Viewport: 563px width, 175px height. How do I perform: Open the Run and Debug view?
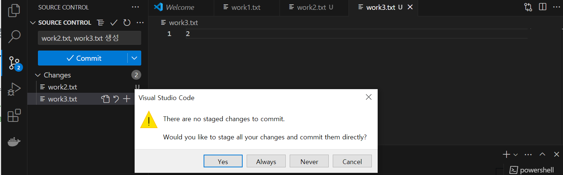tap(14, 88)
